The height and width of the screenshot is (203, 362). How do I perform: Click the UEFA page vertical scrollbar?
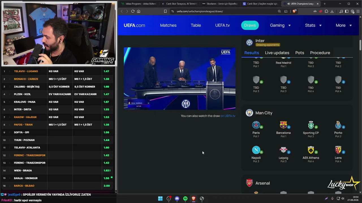pyautogui.click(x=360, y=45)
